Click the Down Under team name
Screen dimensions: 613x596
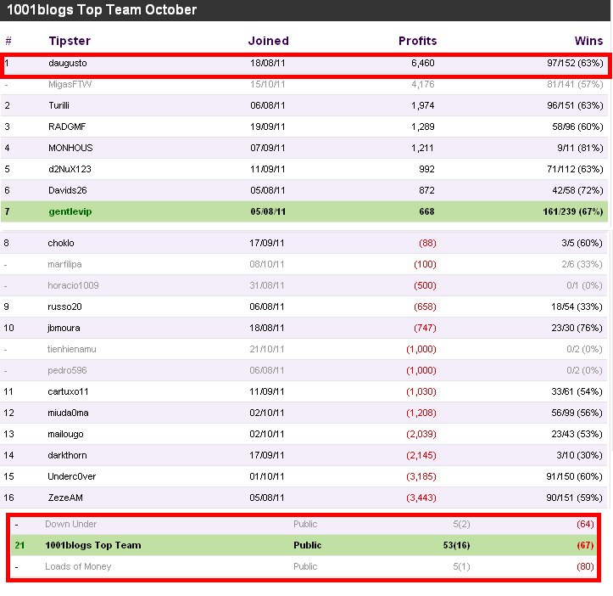70,524
